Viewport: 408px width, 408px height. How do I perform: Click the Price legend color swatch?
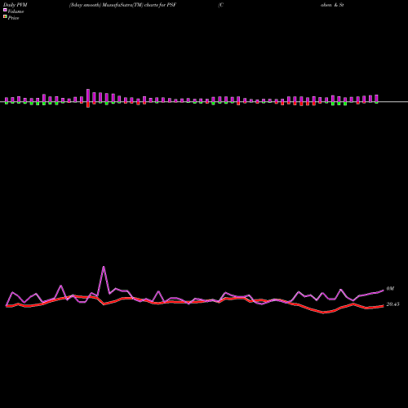click(x=5, y=16)
